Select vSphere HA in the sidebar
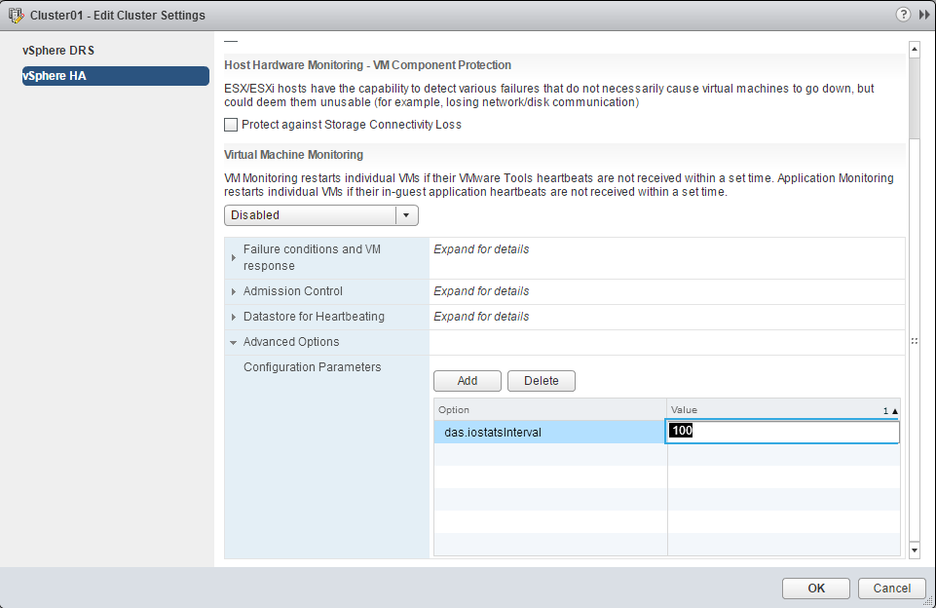936x608 pixels. pos(116,76)
